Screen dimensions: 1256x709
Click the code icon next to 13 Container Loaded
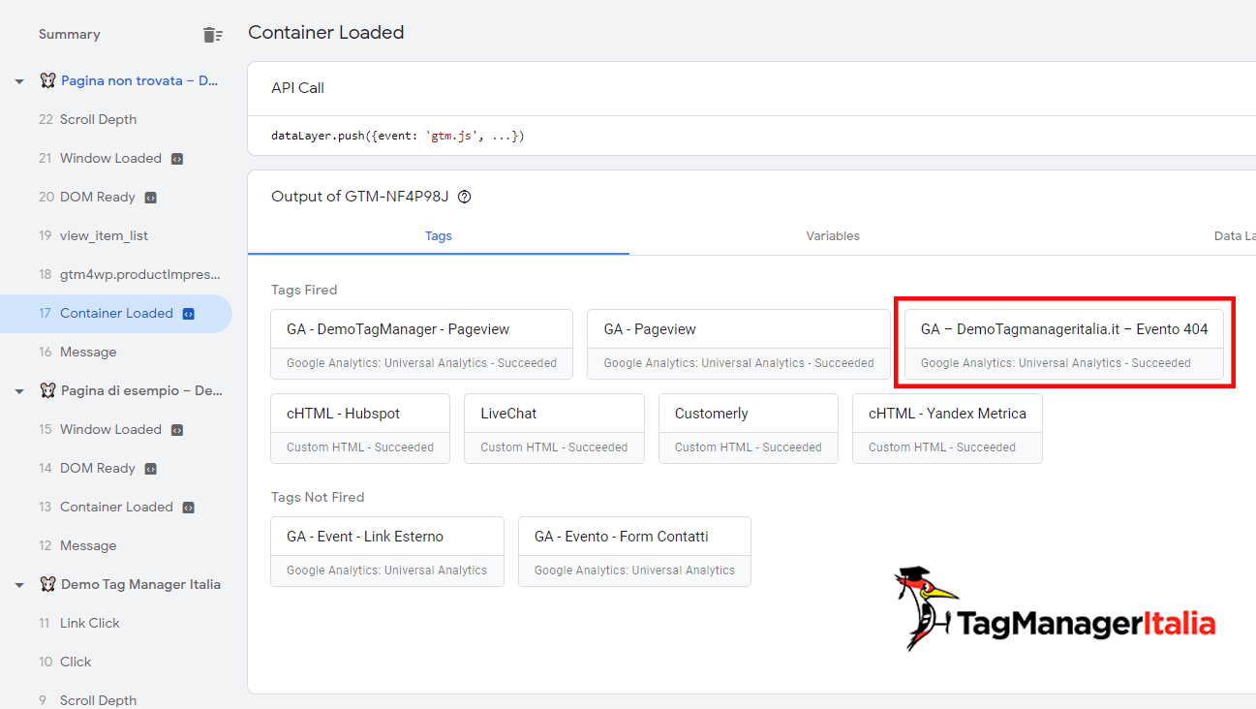point(189,507)
